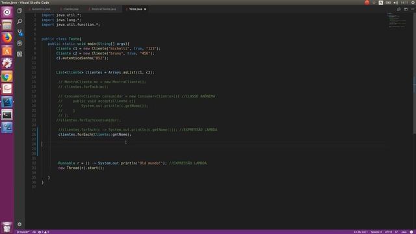
Task: Click the editor vertical scrollbar
Action: coord(415,73)
